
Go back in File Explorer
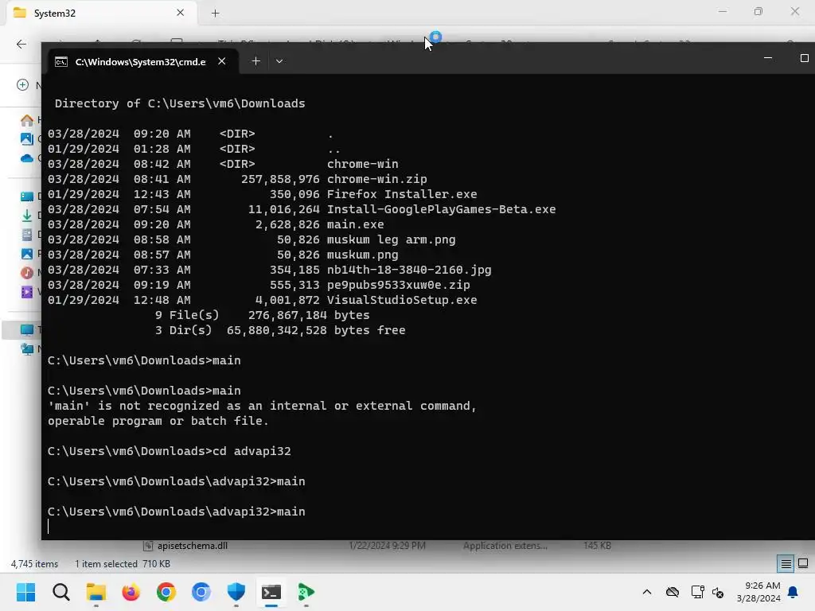[21, 45]
